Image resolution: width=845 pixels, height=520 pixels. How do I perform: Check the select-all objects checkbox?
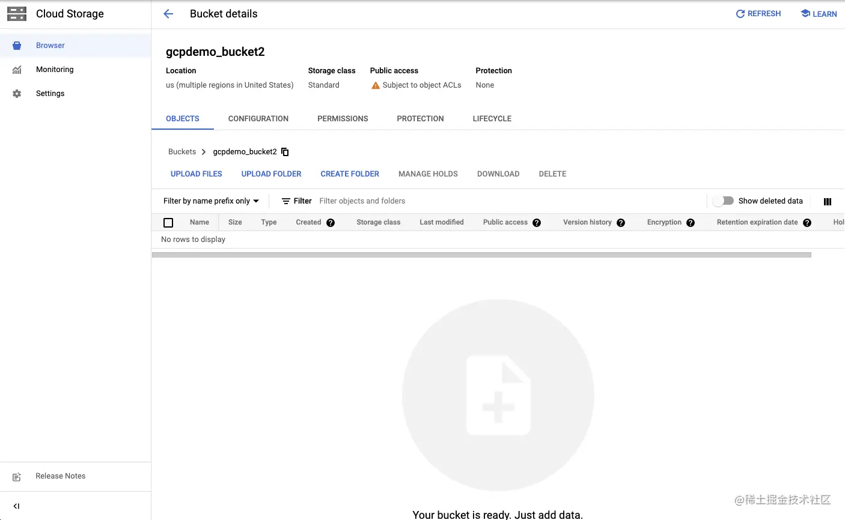(168, 223)
